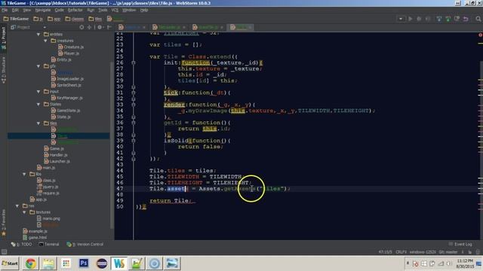Toggle the Project side tool window tab

3,38
